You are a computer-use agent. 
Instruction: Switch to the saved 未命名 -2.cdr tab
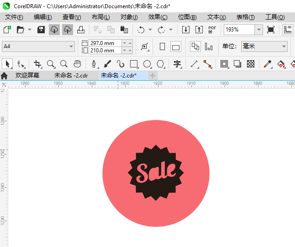pyautogui.click(x=71, y=76)
